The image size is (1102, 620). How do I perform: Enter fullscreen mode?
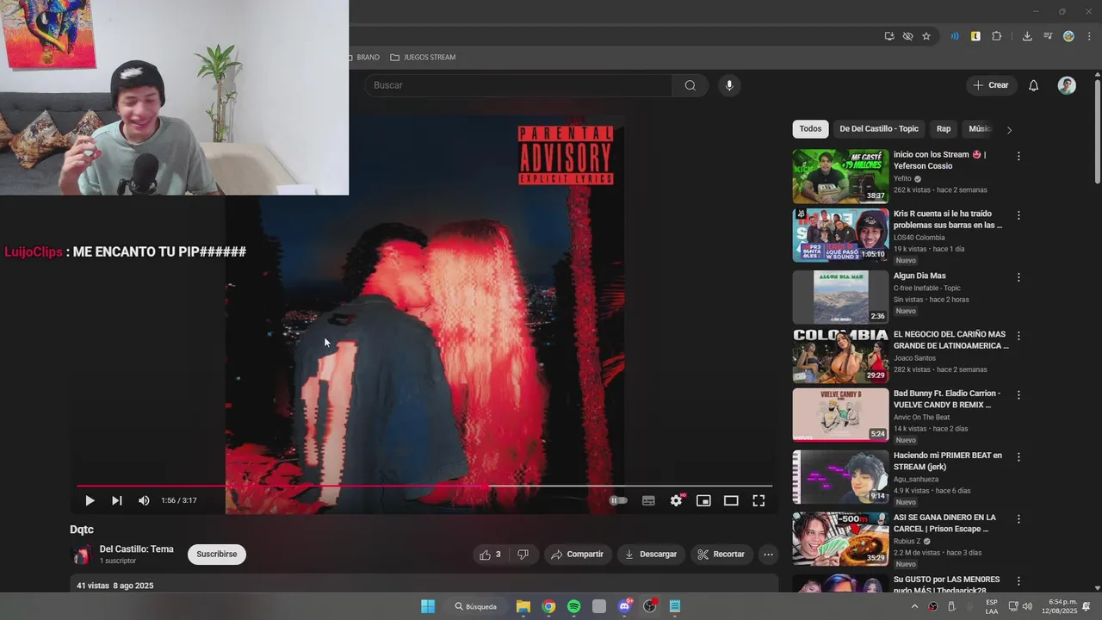758,500
